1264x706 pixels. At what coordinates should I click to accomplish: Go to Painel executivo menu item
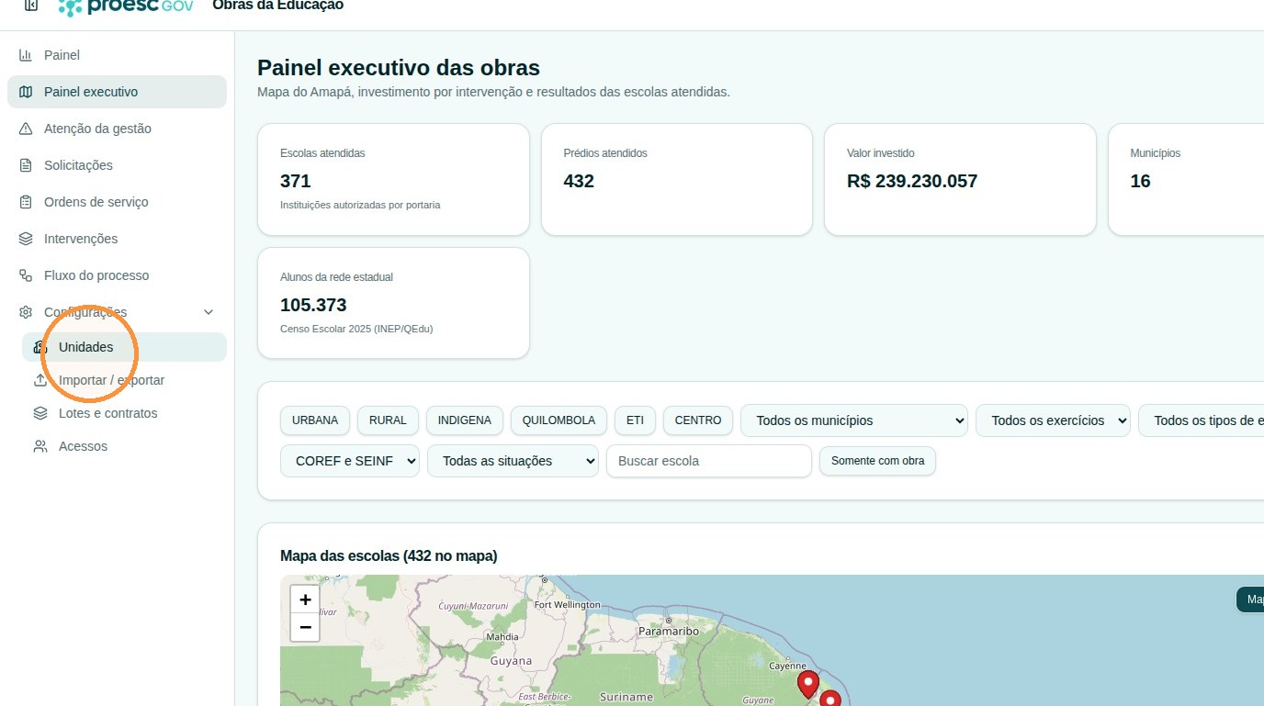(117, 92)
